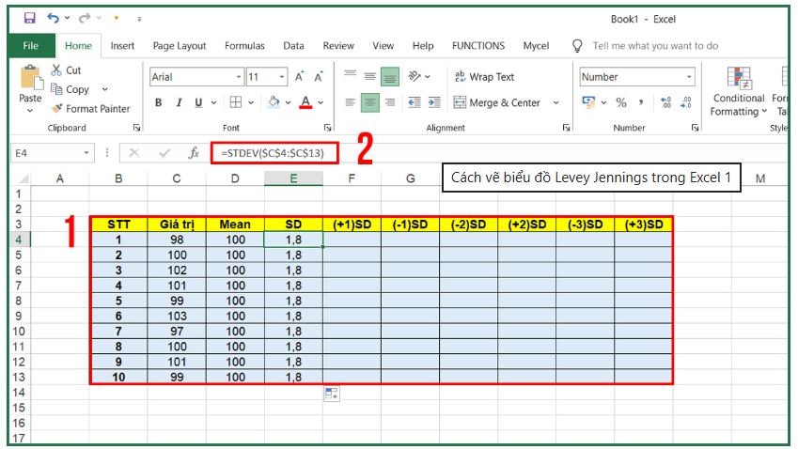Image resolution: width=798 pixels, height=449 pixels.
Task: Toggle Align Left in the Alignment group
Action: (x=350, y=102)
